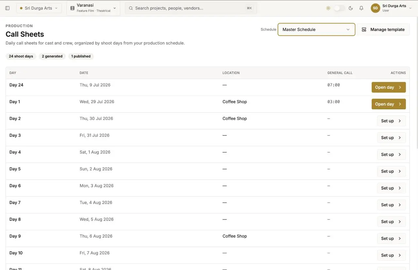
Task: Open the Sri Durga Arts organization dropdown
Action: pos(39,8)
